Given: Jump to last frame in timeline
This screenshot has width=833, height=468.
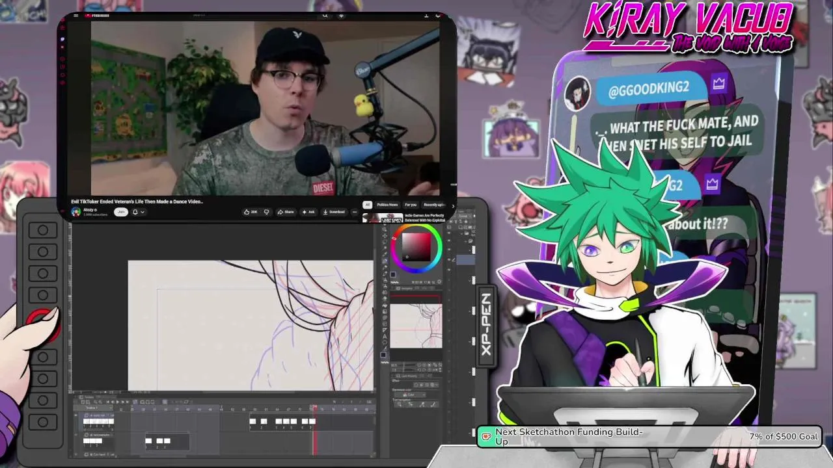Looking at the screenshot, I should coord(128,402).
